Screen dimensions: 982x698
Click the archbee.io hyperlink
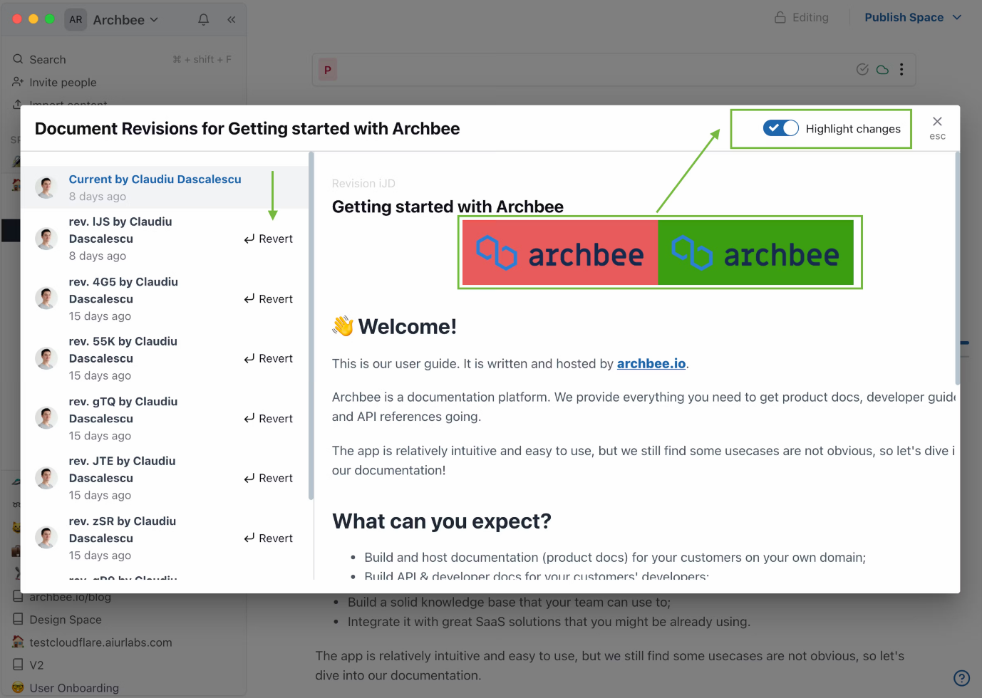click(651, 363)
